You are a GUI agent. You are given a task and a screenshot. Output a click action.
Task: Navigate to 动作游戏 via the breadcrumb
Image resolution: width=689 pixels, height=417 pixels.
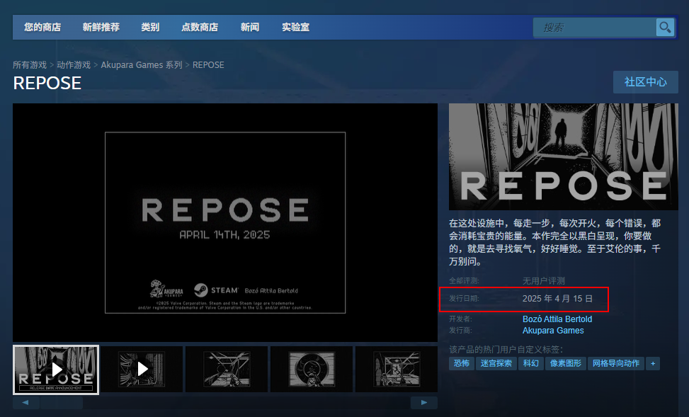click(73, 64)
